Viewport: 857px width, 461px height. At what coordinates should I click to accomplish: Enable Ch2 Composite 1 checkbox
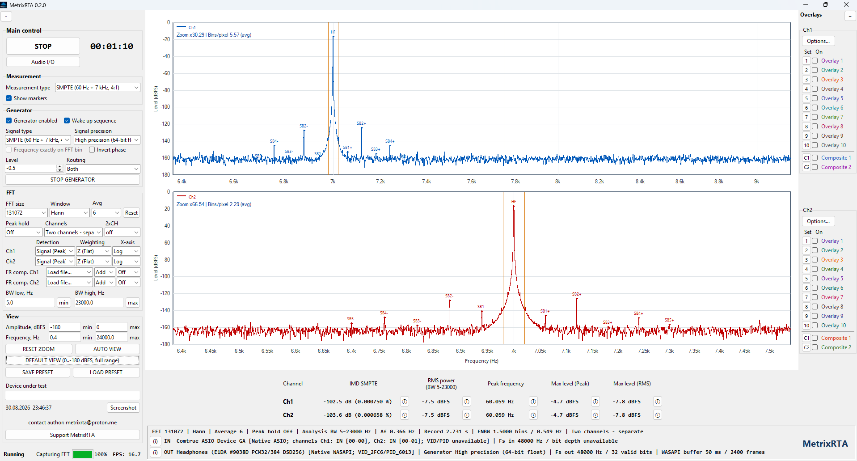coord(815,338)
